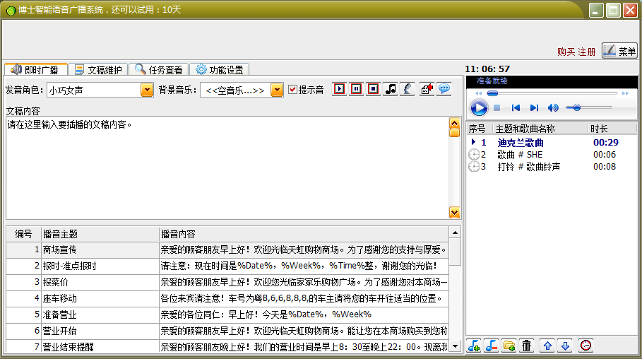642x359 pixels.
Task: Move selected song down with the blue down arrow
Action: tap(566, 346)
